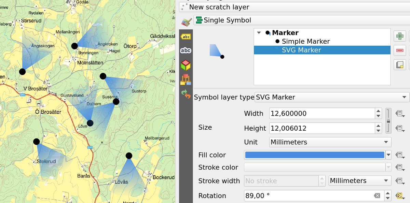
Task: Click the symbol preview thumbnail
Action: coord(217,51)
